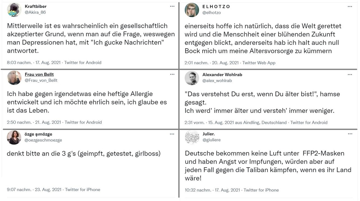
Task: Open the Frau von Bellt display name link
Action: 39,74
